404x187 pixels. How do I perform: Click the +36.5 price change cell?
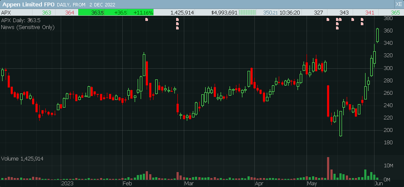(121, 13)
